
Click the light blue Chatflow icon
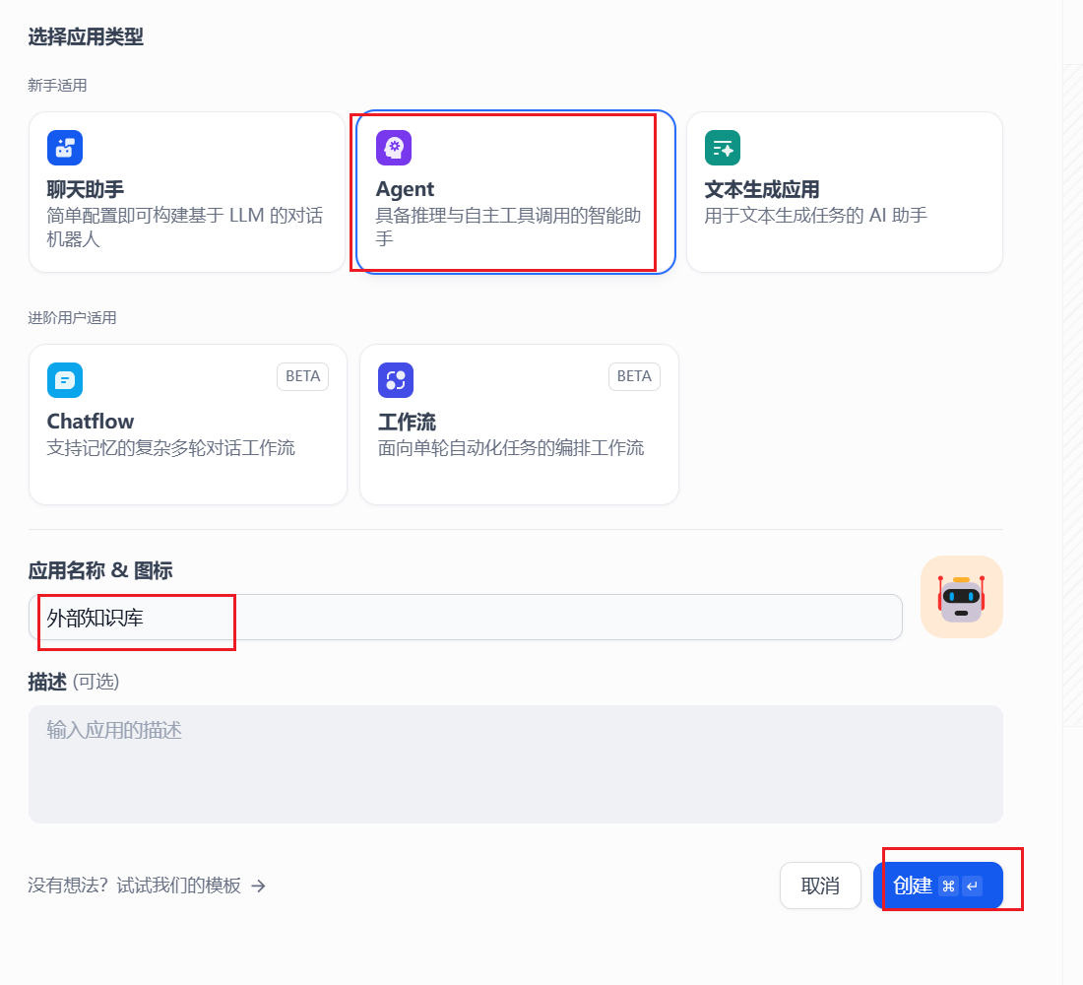pos(65,380)
